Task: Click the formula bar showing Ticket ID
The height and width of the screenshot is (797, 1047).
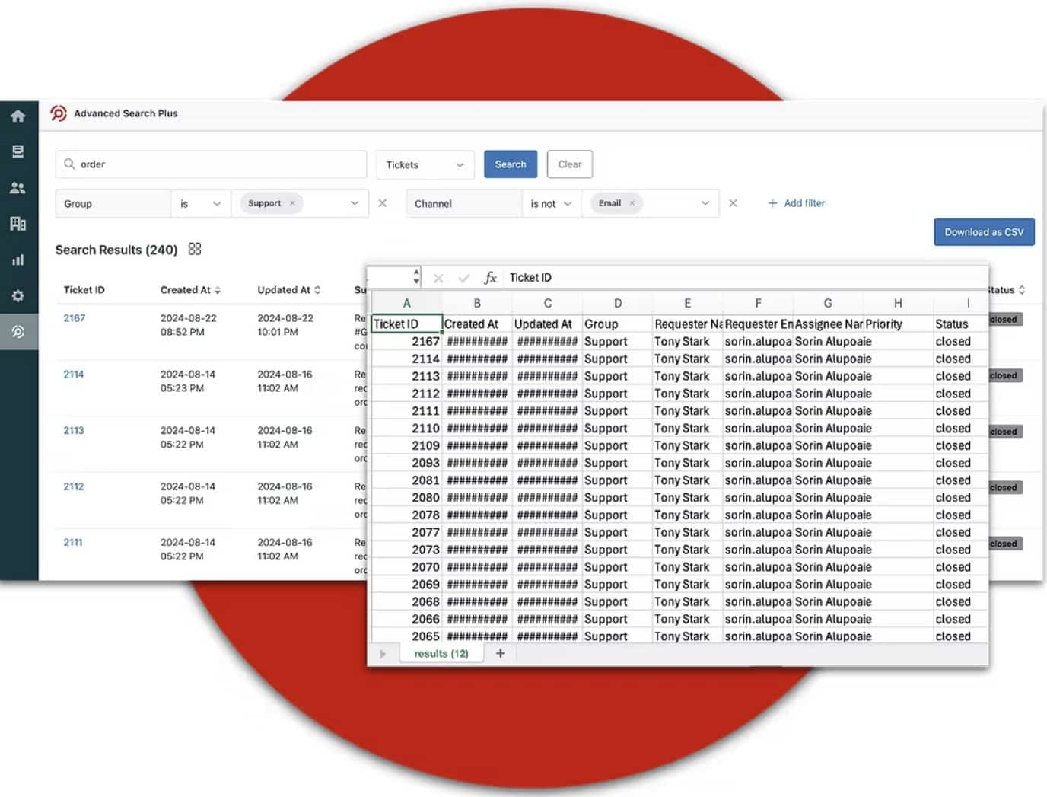Action: (x=746, y=278)
